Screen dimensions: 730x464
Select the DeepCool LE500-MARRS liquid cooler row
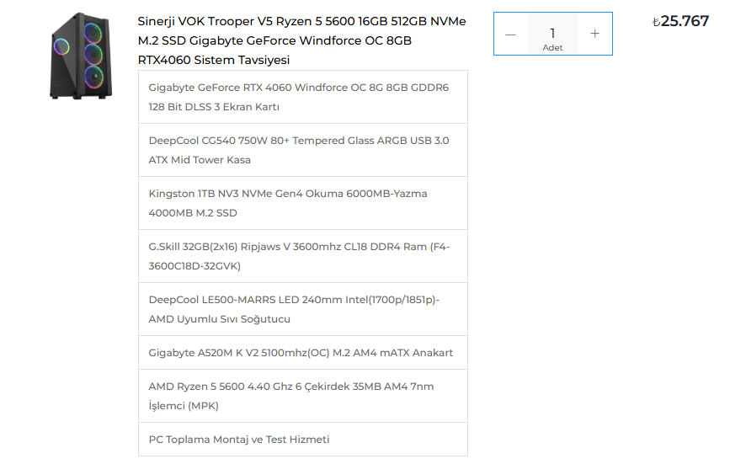[303, 310]
